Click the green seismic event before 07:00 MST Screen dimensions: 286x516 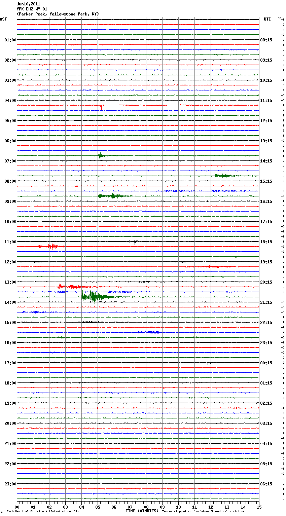tap(102, 155)
